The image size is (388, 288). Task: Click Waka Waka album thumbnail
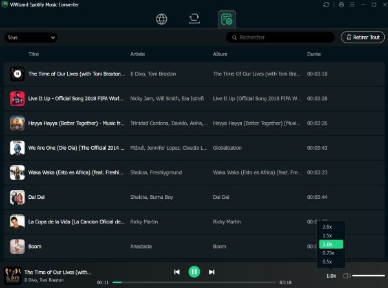point(17,172)
